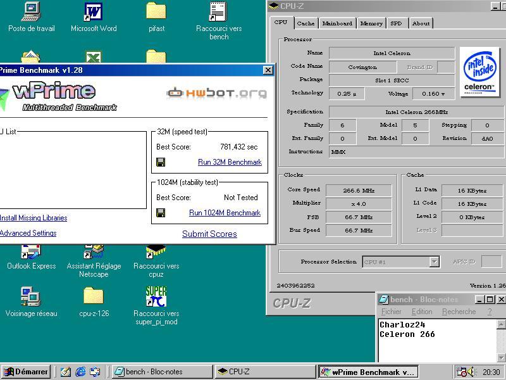
Task: Run the 1024M Benchmark link
Action: click(x=225, y=213)
